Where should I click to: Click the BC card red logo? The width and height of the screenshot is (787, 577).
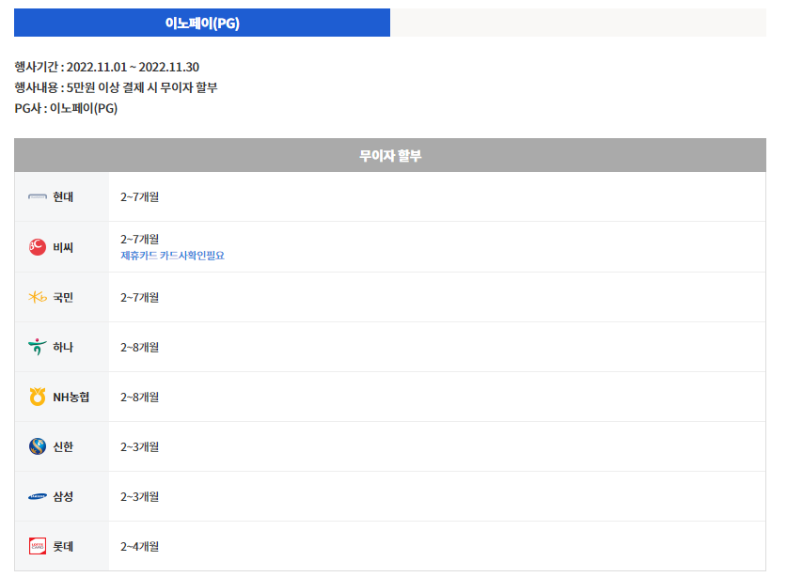(x=38, y=247)
